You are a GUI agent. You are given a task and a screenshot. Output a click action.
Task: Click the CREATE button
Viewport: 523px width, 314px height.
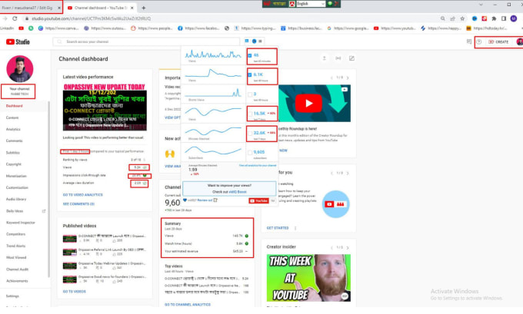coord(498,41)
